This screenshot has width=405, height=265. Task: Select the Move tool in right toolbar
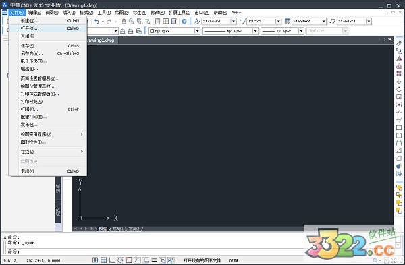tap(399, 82)
